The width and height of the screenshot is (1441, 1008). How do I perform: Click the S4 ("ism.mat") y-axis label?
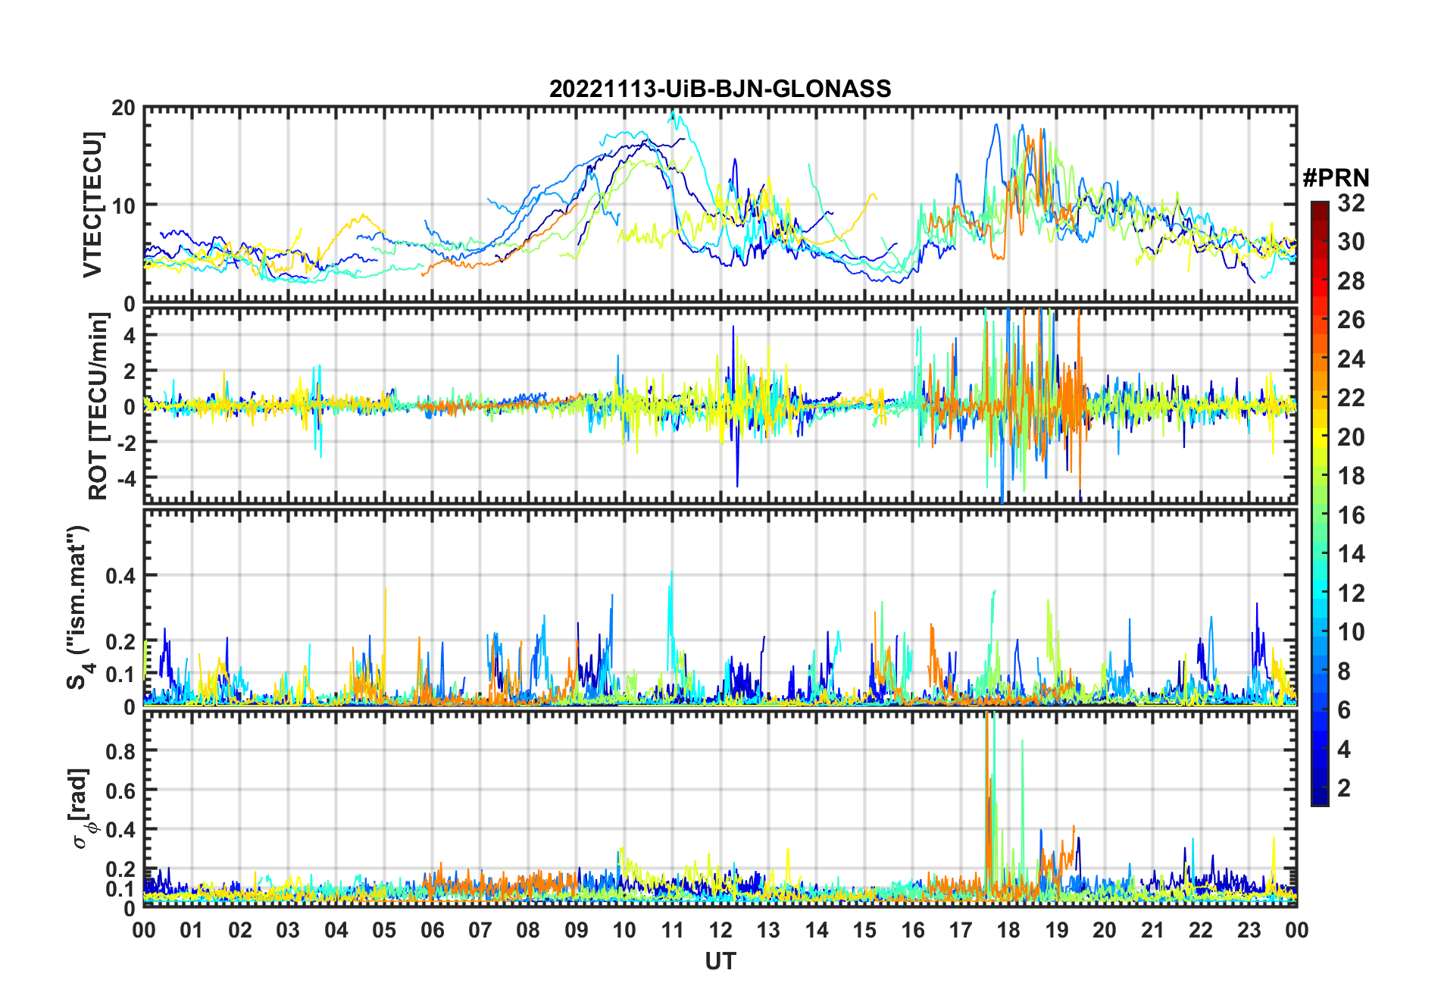click(x=79, y=607)
